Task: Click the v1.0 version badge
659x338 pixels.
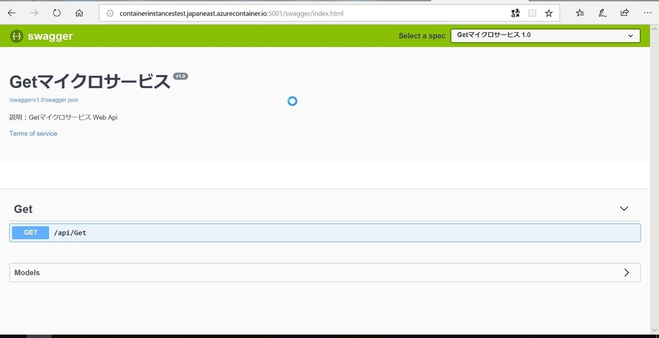Action: tap(181, 76)
